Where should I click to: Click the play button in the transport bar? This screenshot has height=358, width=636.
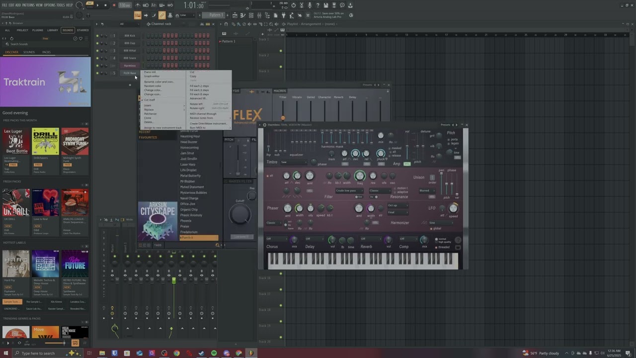click(x=97, y=5)
